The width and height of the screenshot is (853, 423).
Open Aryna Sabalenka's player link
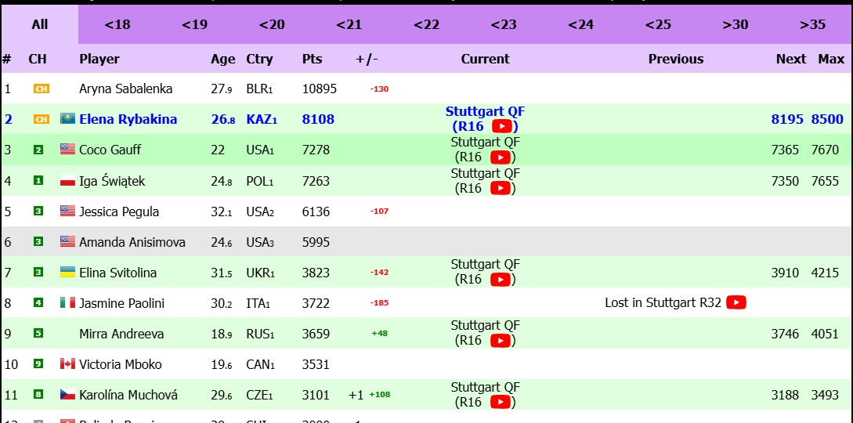125,89
